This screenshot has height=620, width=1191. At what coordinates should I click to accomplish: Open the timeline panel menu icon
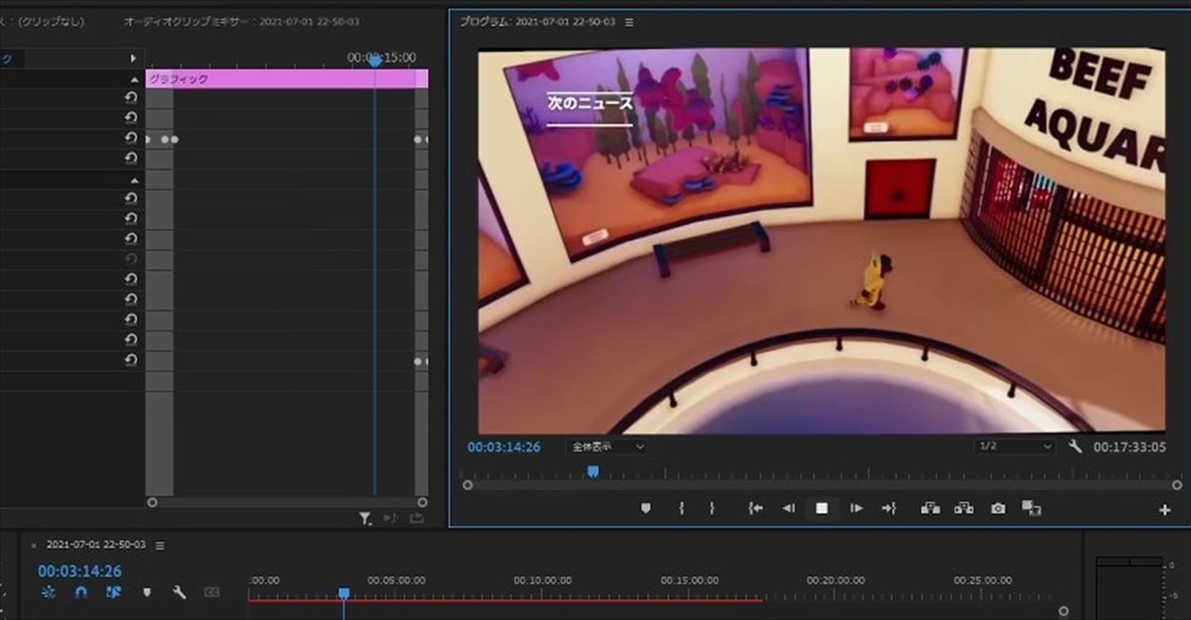160,545
